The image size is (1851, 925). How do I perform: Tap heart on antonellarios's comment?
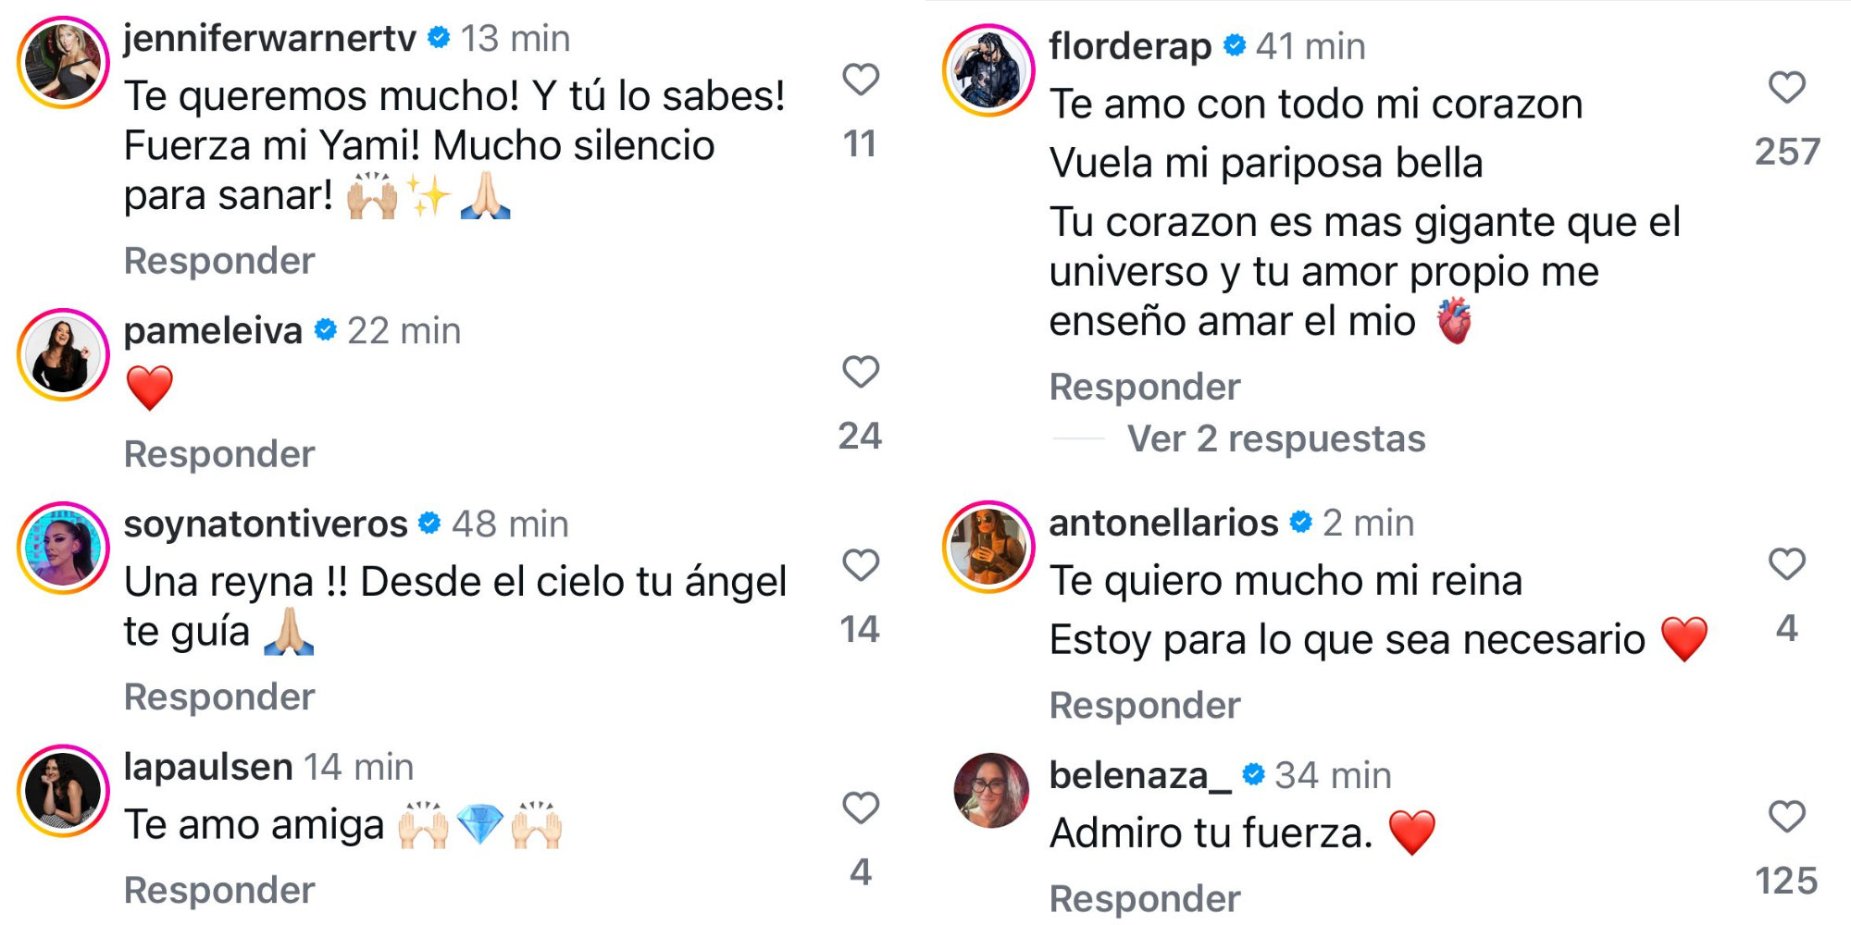click(1786, 564)
